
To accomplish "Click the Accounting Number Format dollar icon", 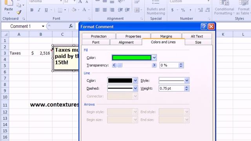I will tap(172, 10).
